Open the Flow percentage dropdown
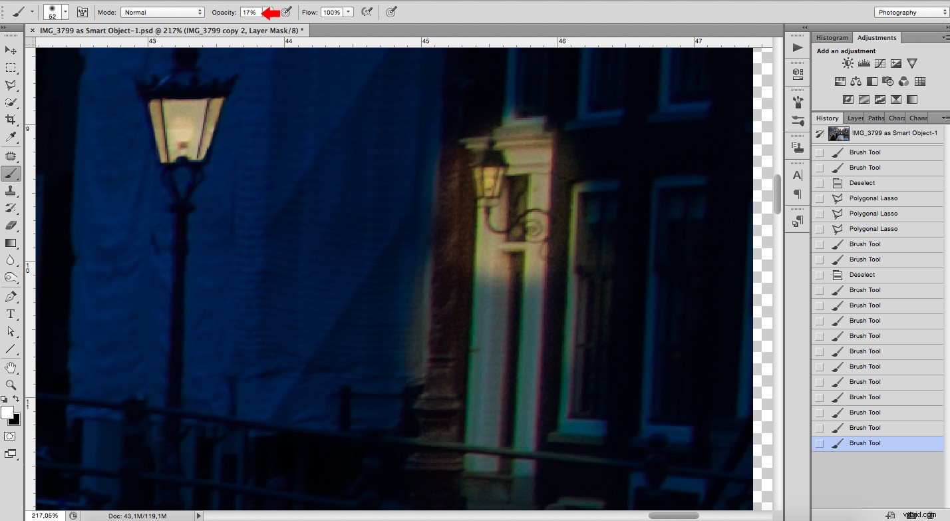This screenshot has width=950, height=521. pyautogui.click(x=347, y=11)
